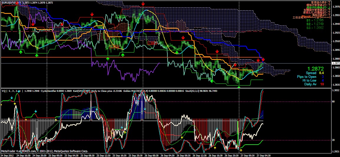Click the rightmost red sell arrow near current price
The height and width of the screenshot is (157, 340).
[x=263, y=60]
